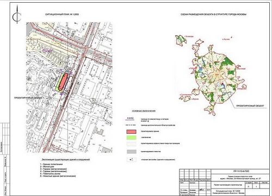This screenshot has width=272, height=196.
Task: Click the existing-buildings symbol box in the legend
Action: tap(132, 160)
